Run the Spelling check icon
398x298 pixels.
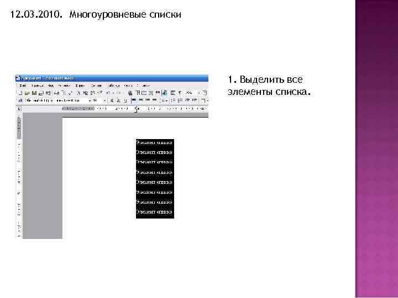point(70,93)
